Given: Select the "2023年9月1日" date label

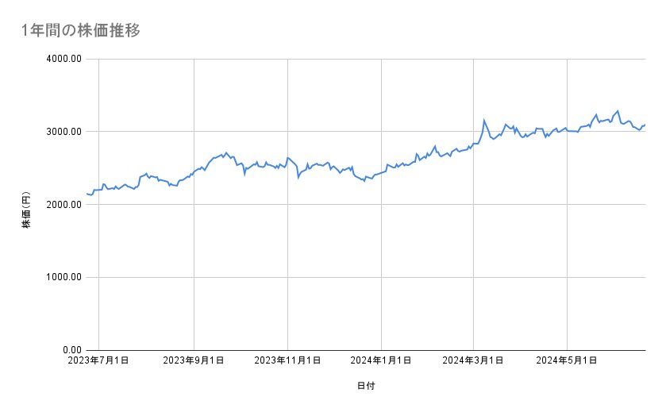Looking at the screenshot, I should coord(194,361).
